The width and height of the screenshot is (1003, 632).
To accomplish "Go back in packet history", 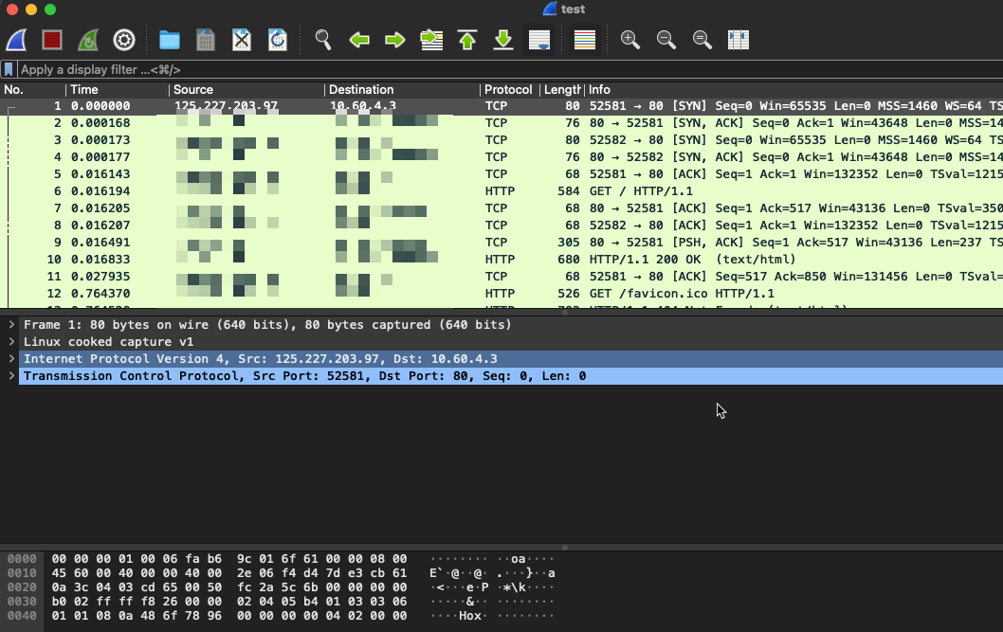I will (359, 40).
